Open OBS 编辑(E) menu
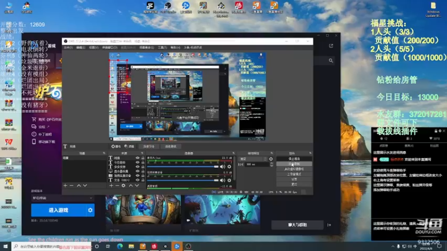 point(80,47)
